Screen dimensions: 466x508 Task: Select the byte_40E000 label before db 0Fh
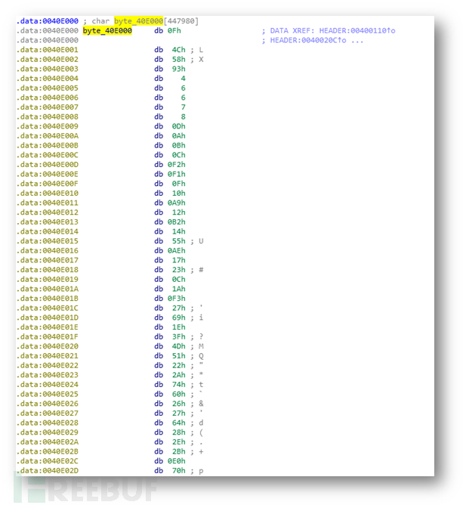(x=107, y=30)
